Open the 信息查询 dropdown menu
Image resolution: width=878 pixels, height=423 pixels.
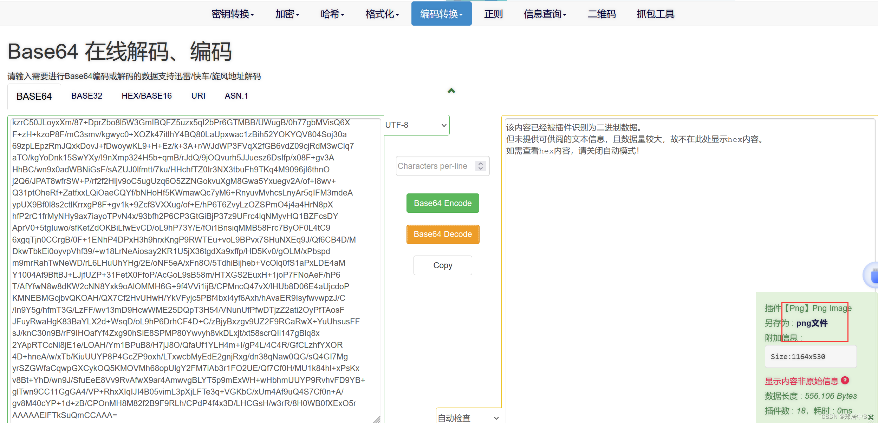545,14
